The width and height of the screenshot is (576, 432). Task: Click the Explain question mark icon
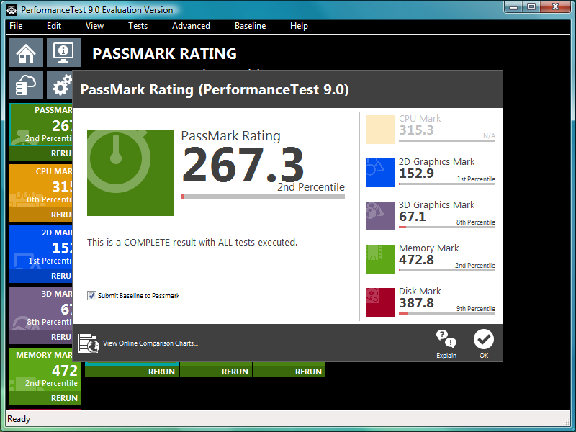(446, 339)
